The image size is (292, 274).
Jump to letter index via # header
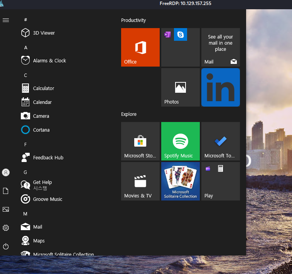tap(25, 20)
